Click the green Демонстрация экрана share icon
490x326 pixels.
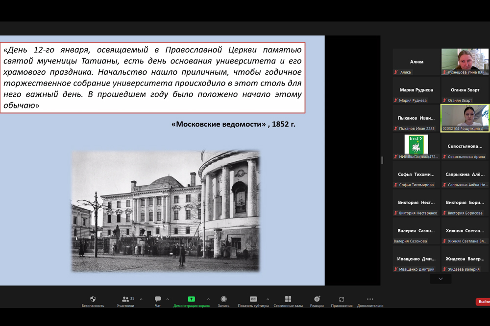[191, 299]
